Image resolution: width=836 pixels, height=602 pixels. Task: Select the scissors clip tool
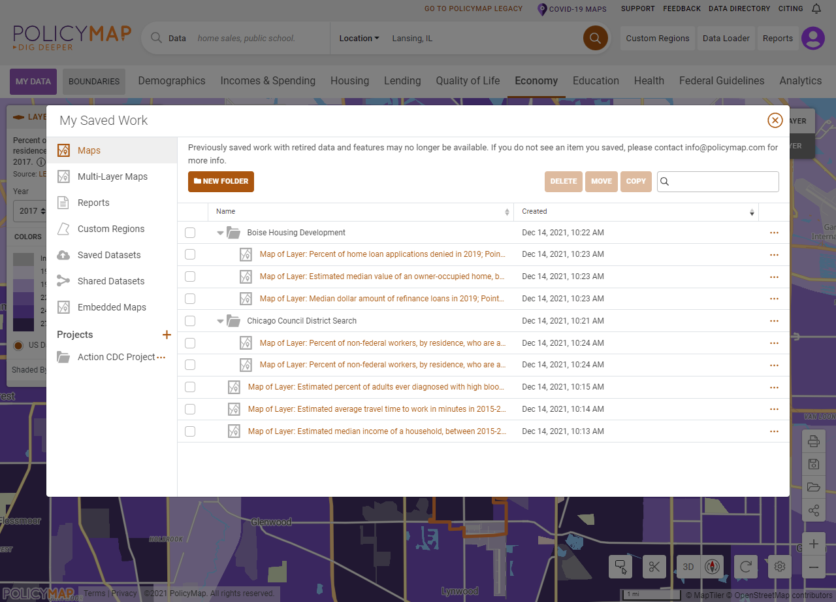[654, 567]
